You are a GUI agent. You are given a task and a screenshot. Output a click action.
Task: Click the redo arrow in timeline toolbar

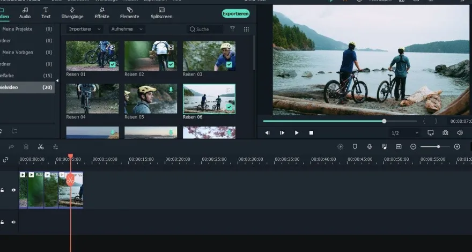tap(11, 147)
